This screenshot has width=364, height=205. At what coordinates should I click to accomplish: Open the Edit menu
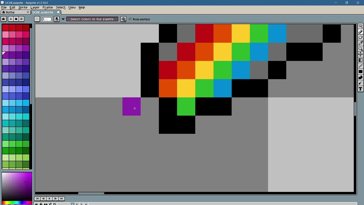13,7
